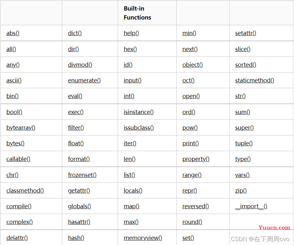Viewport: 294px width, 245px height.
Task: Open the memoryview() link
Action: (143, 238)
